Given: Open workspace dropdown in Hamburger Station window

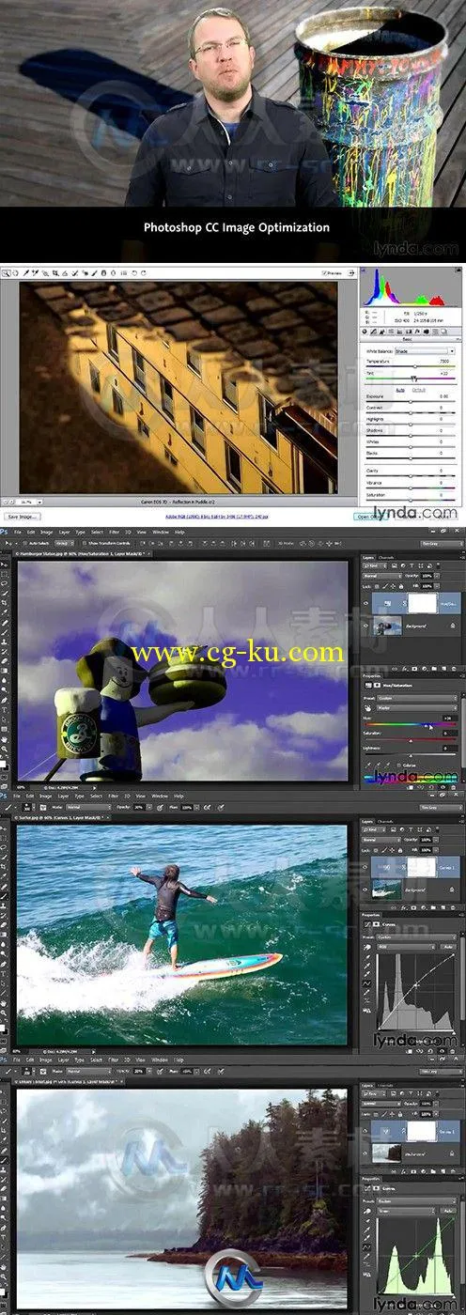Looking at the screenshot, I should click(442, 543).
